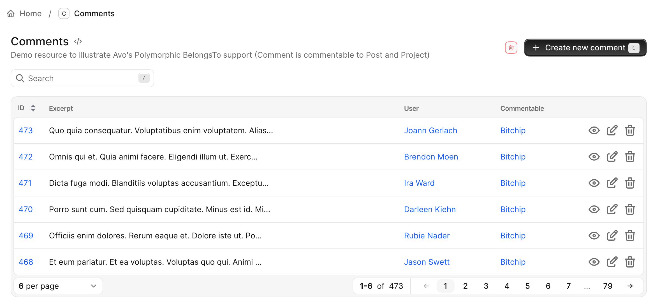Click current page 1 in pagination
Screen dimensions: 653x305
click(445, 286)
